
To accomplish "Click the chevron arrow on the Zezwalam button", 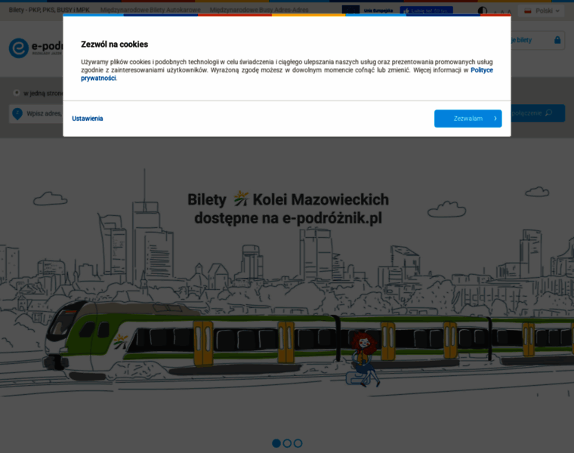I will click(495, 119).
